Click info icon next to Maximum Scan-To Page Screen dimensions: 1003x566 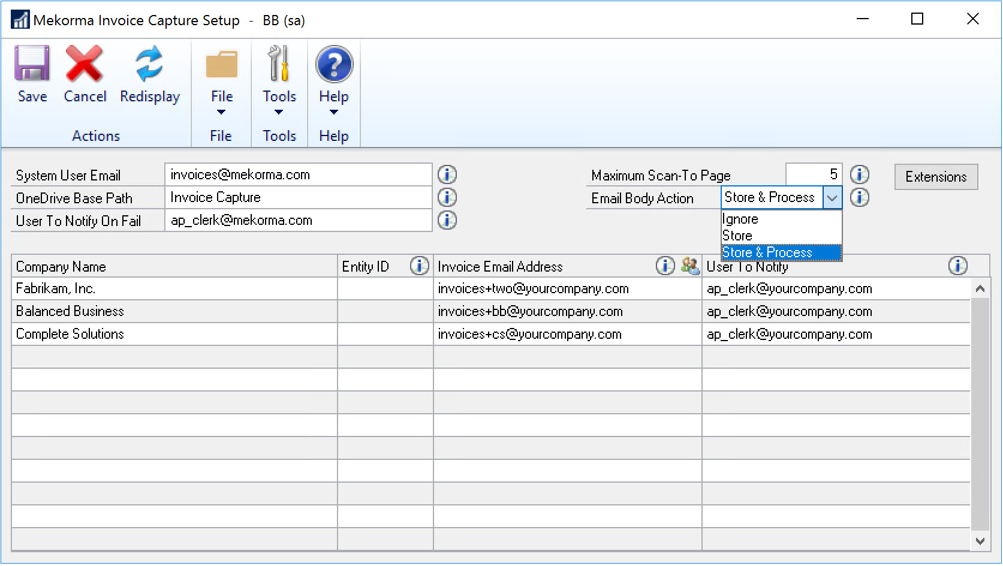click(x=859, y=174)
